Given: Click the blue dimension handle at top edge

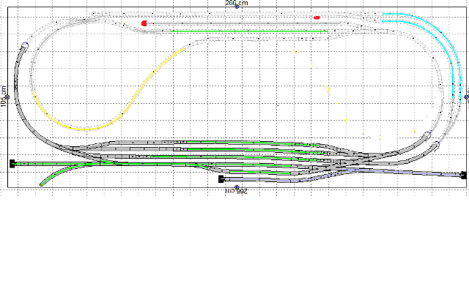Looking at the screenshot, I should coord(237,7).
